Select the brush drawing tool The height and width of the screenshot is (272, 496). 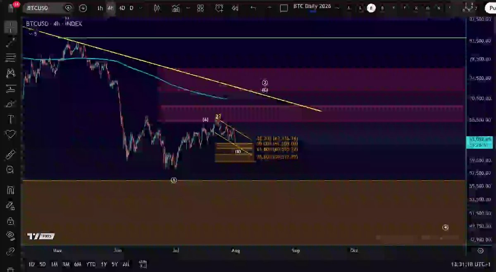(11, 104)
